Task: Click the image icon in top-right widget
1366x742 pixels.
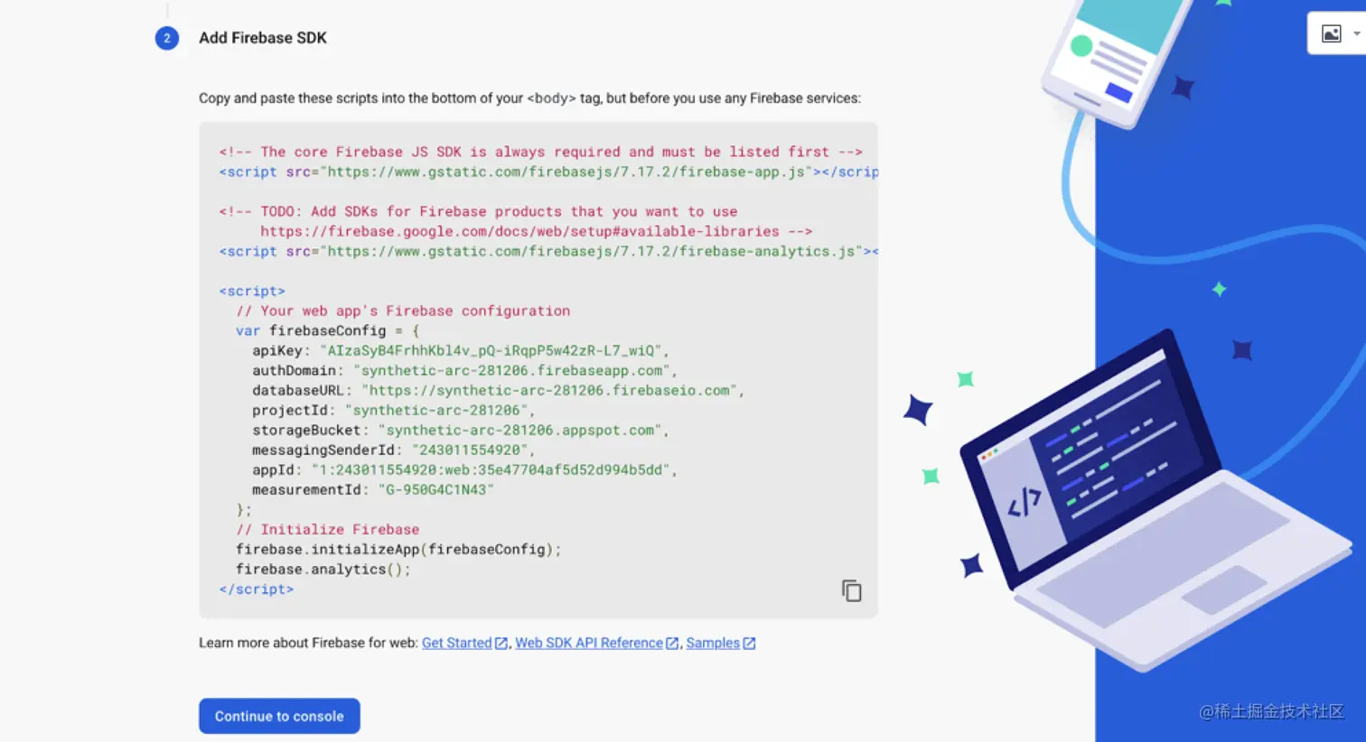Action: (x=1332, y=34)
